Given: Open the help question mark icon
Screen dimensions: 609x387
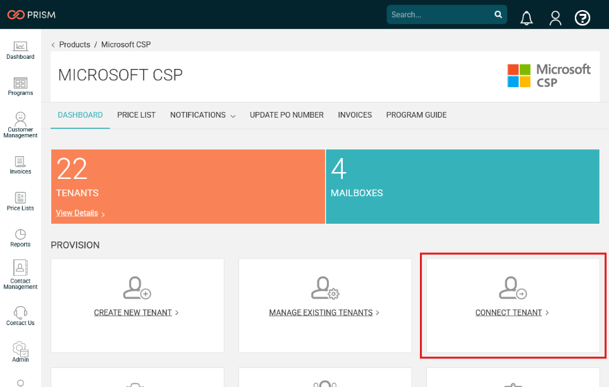Looking at the screenshot, I should pyautogui.click(x=582, y=18).
